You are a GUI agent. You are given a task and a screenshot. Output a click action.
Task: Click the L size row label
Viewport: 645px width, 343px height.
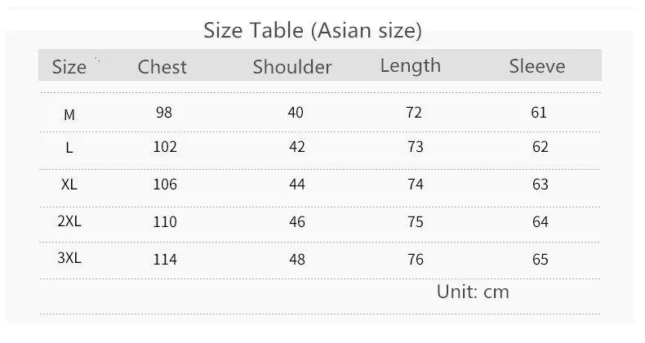pyautogui.click(x=69, y=149)
